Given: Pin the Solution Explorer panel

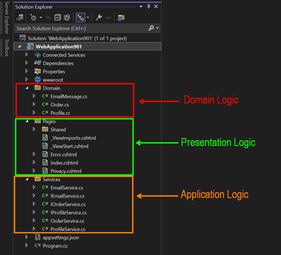Looking at the screenshot, I should point(149,7).
